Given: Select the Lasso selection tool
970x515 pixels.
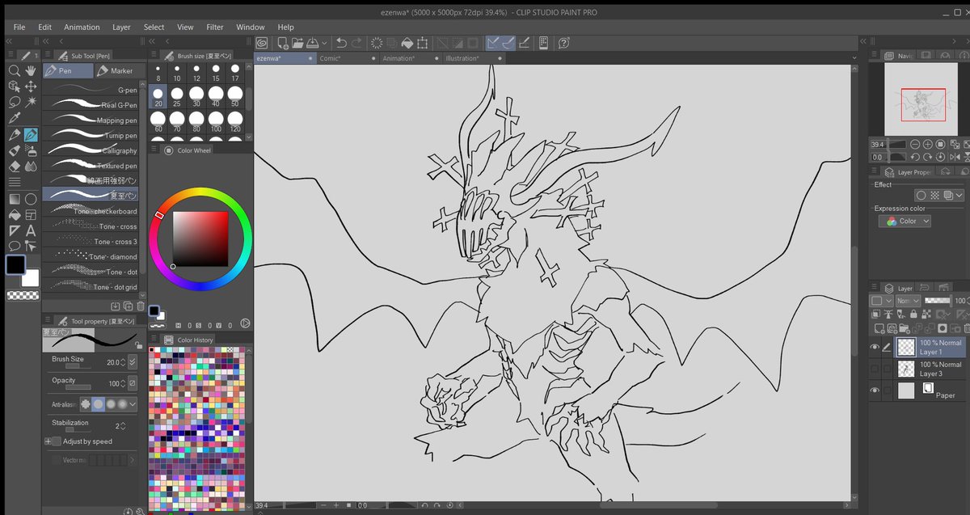Looking at the screenshot, I should pos(14,103).
